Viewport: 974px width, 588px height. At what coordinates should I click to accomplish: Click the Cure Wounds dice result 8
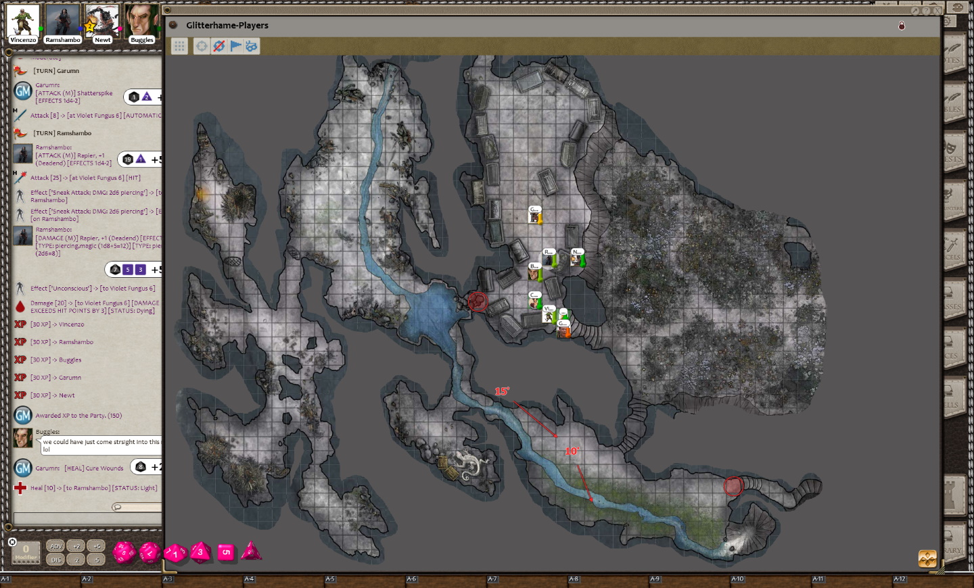(x=141, y=466)
